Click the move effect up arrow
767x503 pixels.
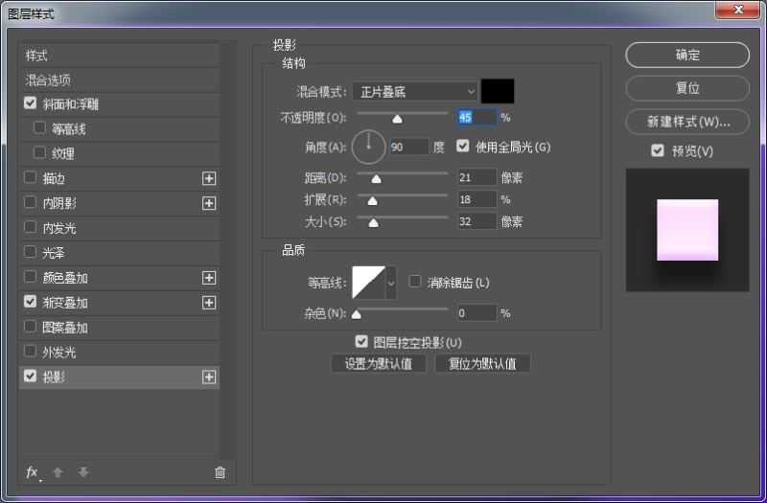(x=58, y=472)
